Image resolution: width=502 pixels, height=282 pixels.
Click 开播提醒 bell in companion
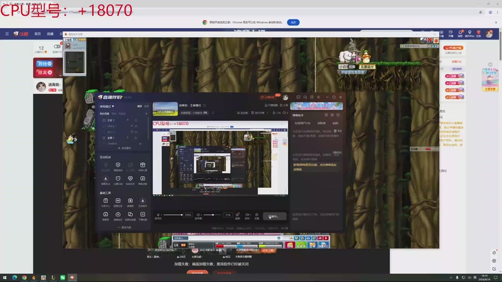click(x=271, y=105)
